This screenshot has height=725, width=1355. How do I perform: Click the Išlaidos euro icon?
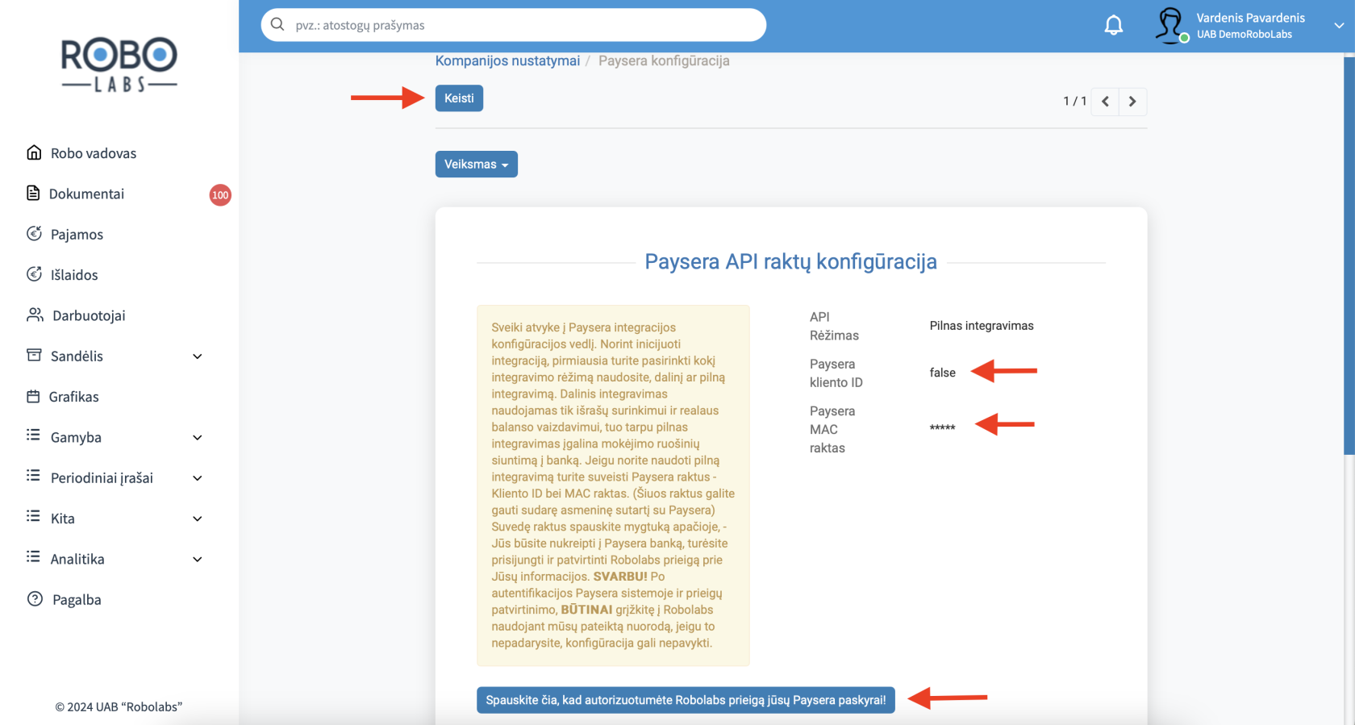34,274
